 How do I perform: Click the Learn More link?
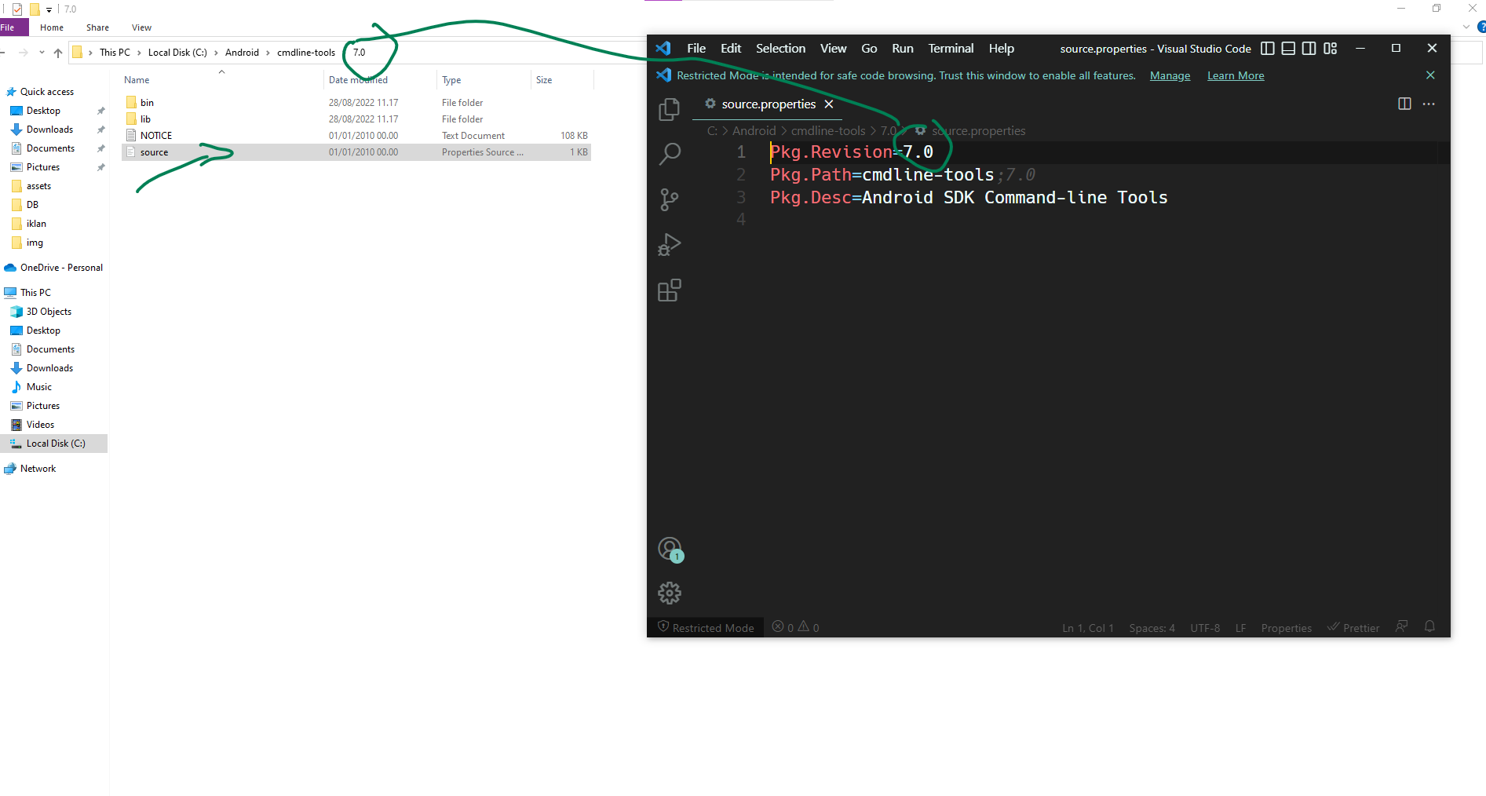point(1235,75)
